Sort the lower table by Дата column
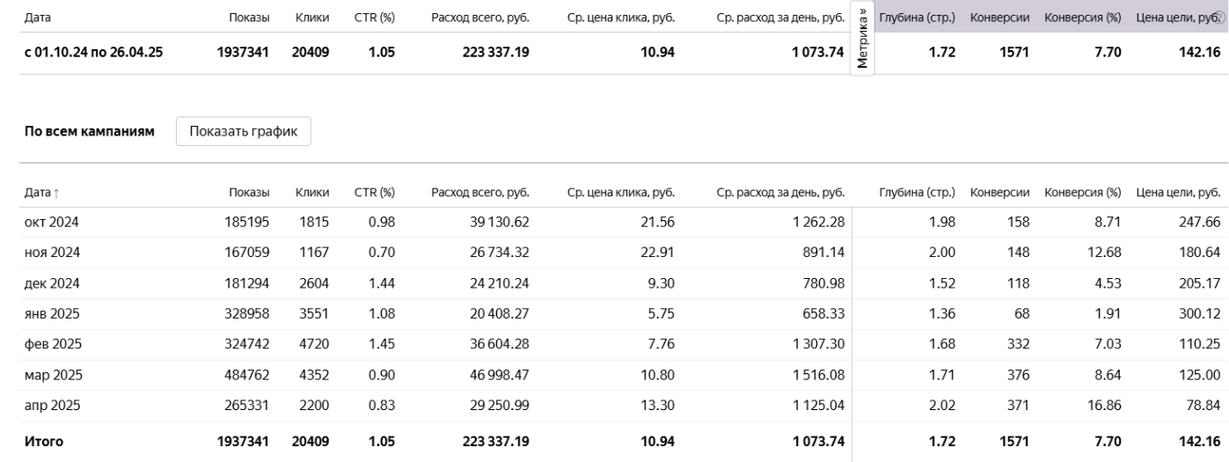The image size is (1229, 462). (37, 192)
